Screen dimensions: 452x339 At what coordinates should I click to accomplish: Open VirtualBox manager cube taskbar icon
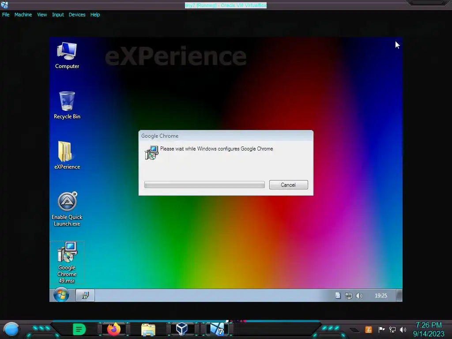click(x=182, y=329)
